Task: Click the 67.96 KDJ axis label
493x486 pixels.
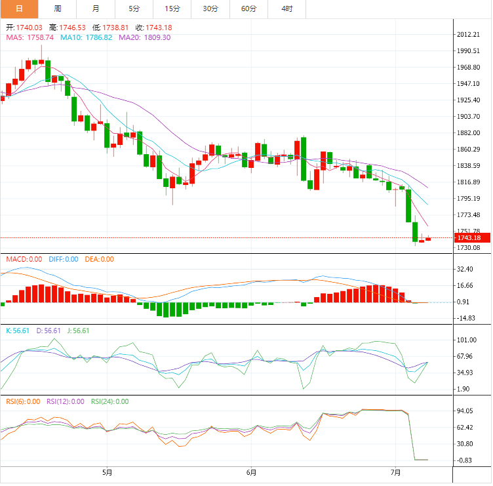Action: tap(465, 356)
